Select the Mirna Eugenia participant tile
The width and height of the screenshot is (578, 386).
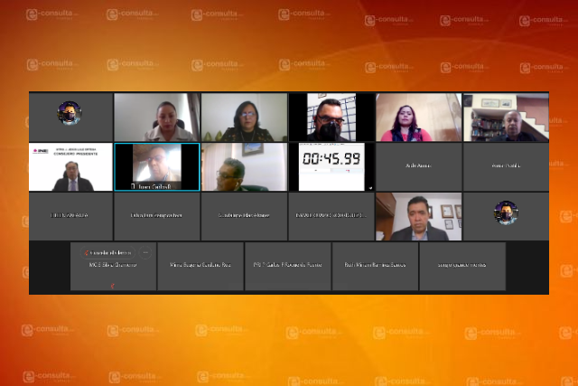[x=200, y=265]
